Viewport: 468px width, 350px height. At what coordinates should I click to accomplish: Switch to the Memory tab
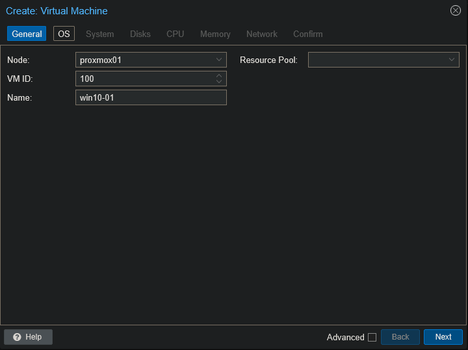pos(215,34)
